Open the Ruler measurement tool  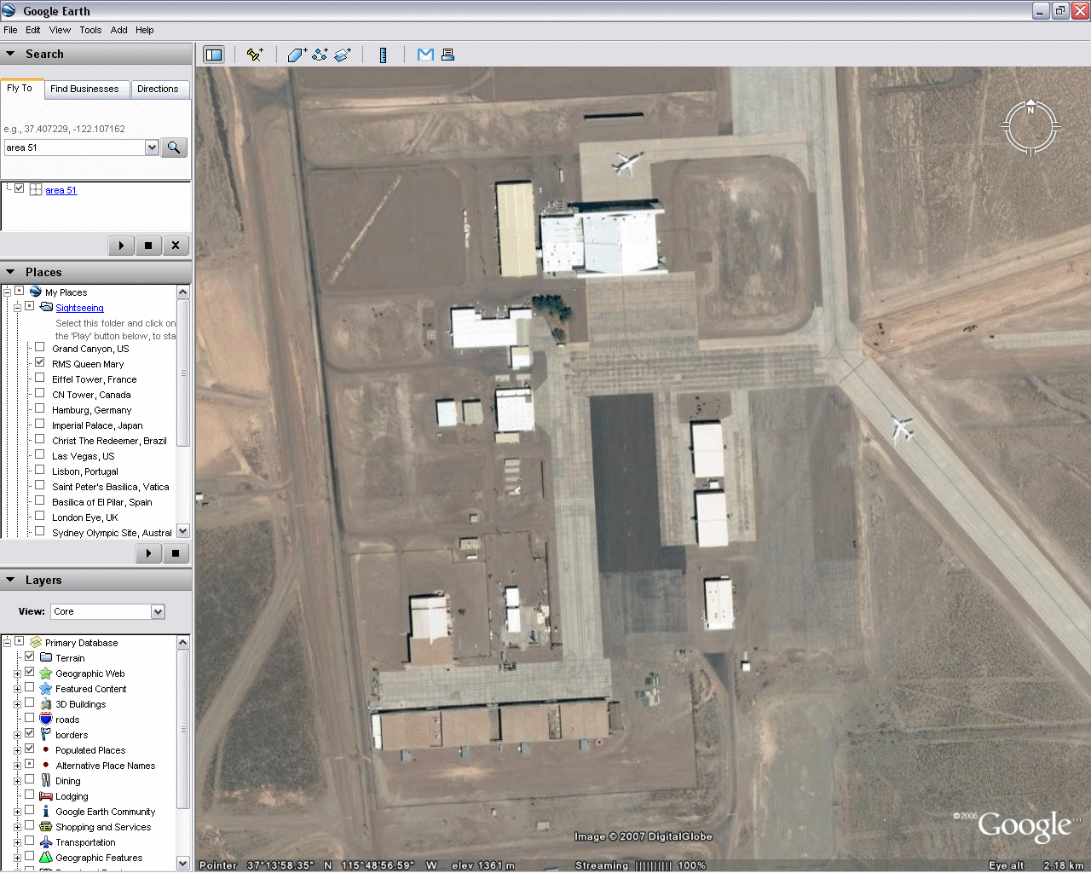[x=384, y=55]
